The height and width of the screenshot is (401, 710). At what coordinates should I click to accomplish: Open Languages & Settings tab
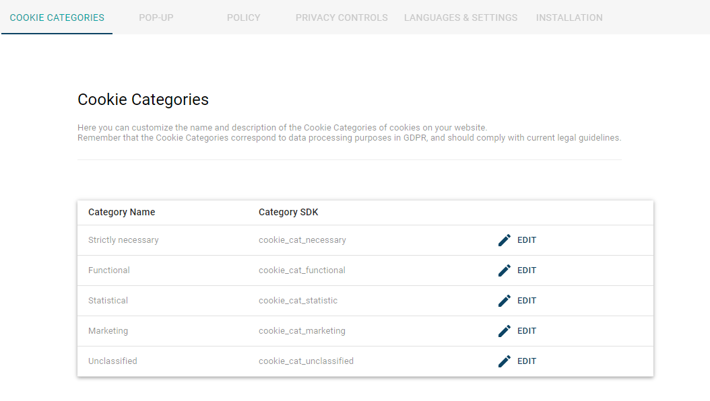click(461, 17)
